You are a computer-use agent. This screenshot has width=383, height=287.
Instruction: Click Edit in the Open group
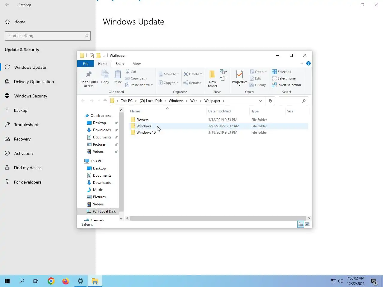[256, 78]
